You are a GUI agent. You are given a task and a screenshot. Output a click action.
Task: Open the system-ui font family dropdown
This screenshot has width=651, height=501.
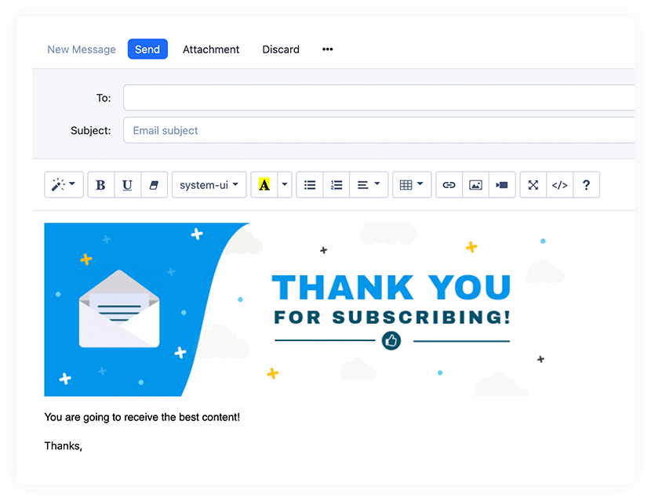tap(209, 185)
